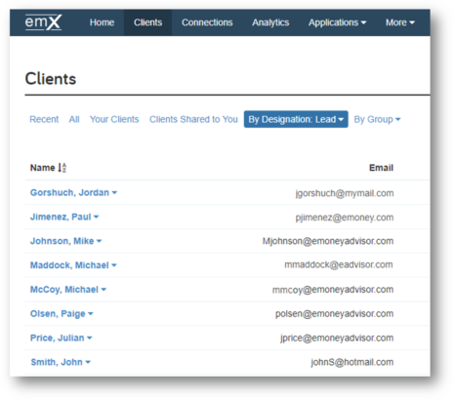This screenshot has height=400, width=455.
Task: Open the By Group filter dropdown
Action: [x=377, y=119]
